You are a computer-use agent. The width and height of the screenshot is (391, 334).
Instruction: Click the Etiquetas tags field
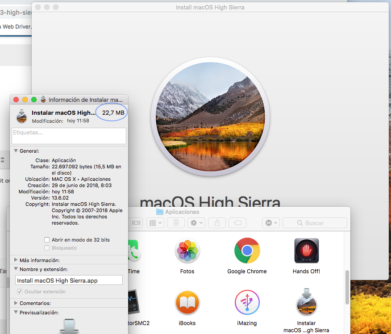69,136
